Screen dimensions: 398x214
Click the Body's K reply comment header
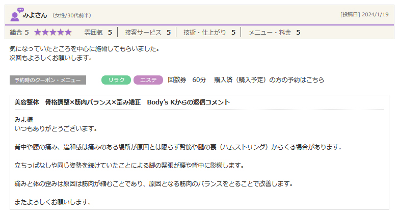click(x=122, y=102)
